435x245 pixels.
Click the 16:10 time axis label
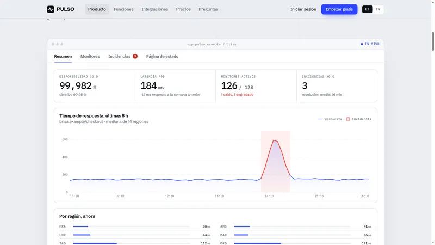pos(364,196)
